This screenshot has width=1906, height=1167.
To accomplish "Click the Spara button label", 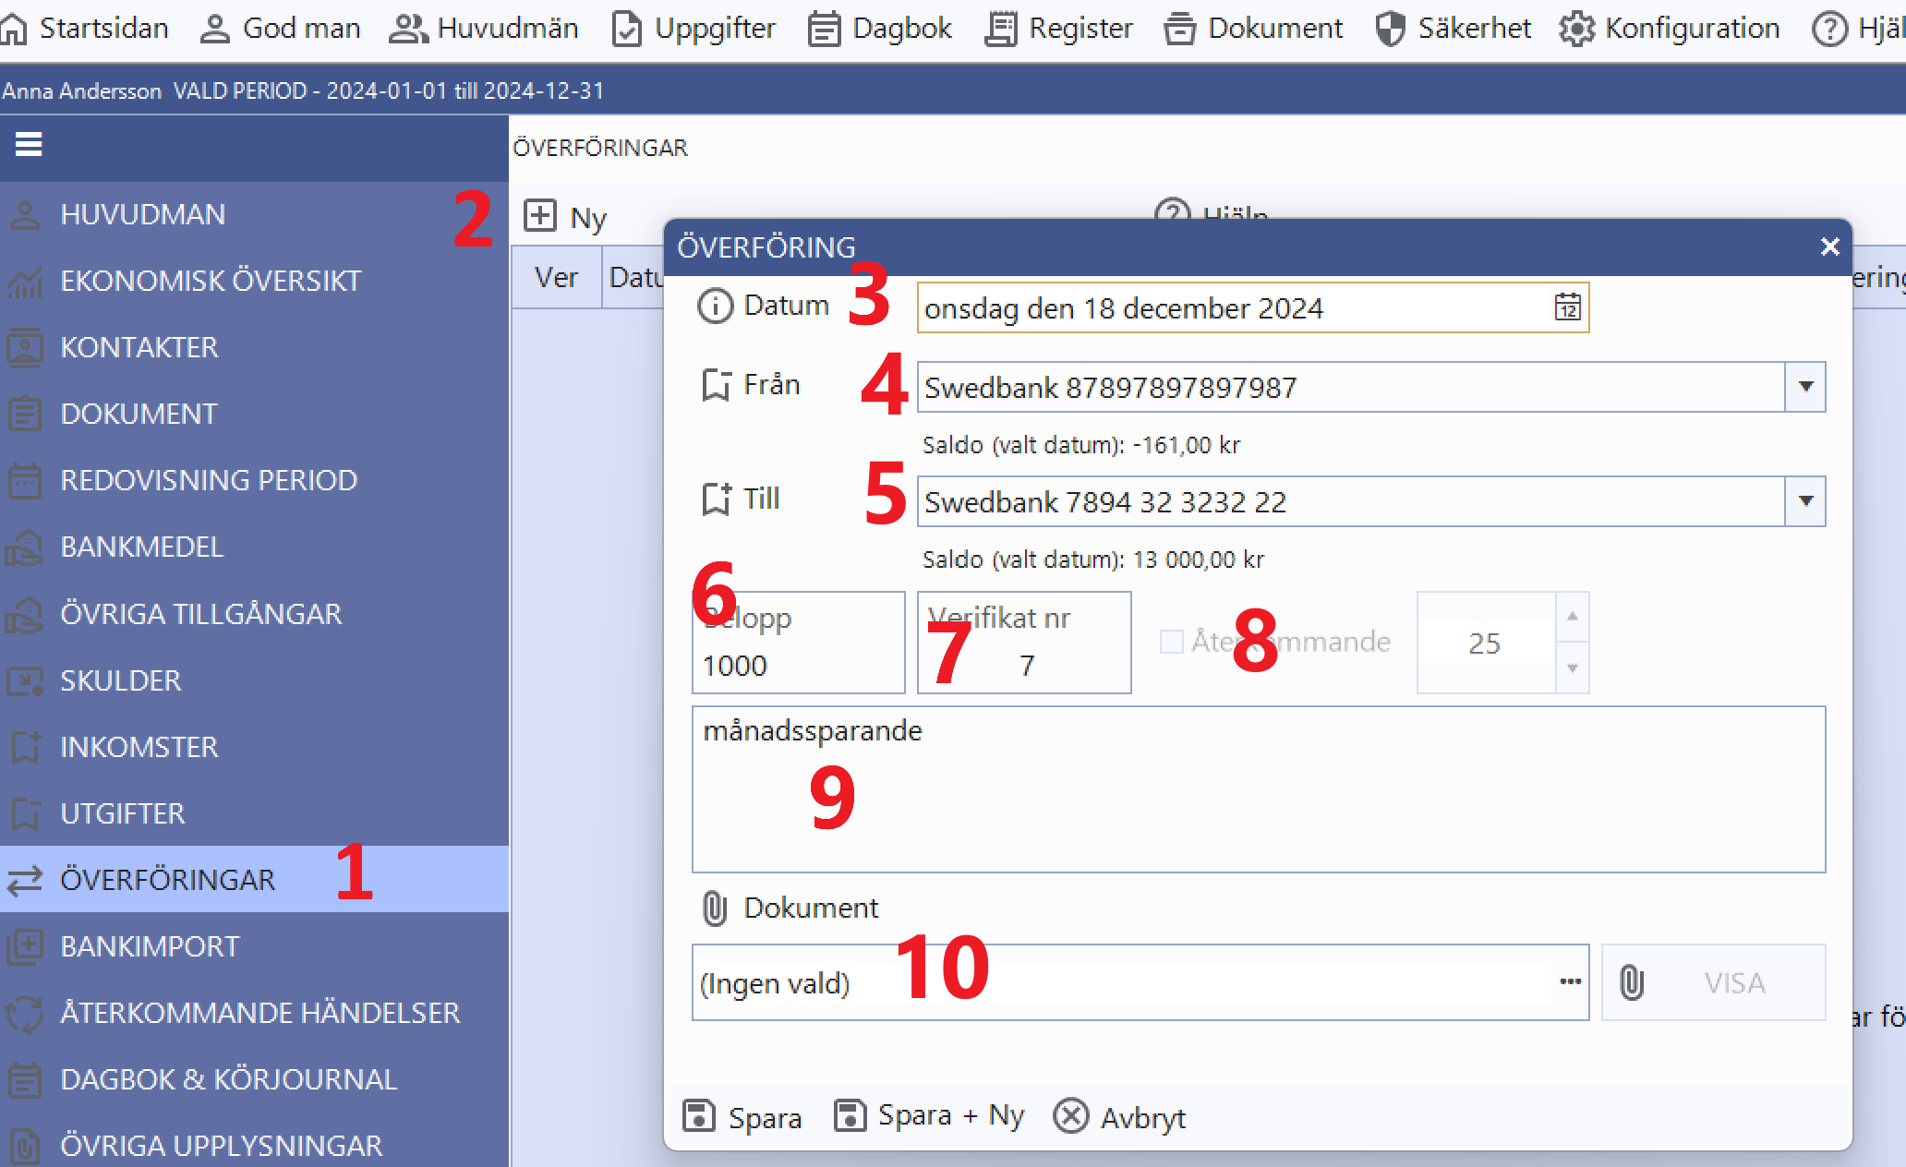I will (765, 1118).
